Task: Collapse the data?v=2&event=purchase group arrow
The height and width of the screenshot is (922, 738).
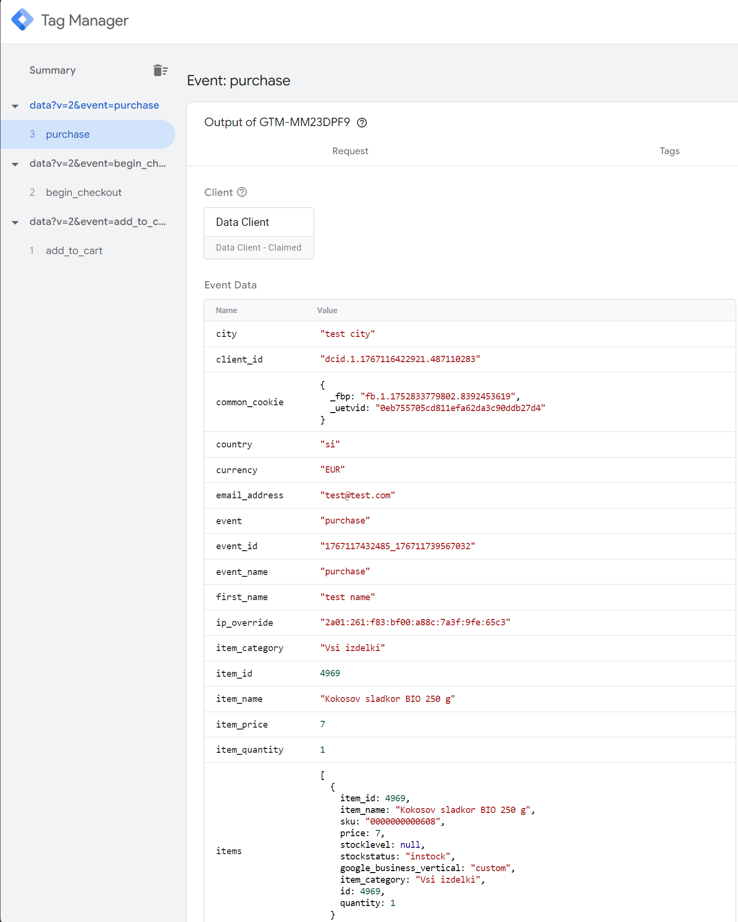Action: (x=15, y=106)
